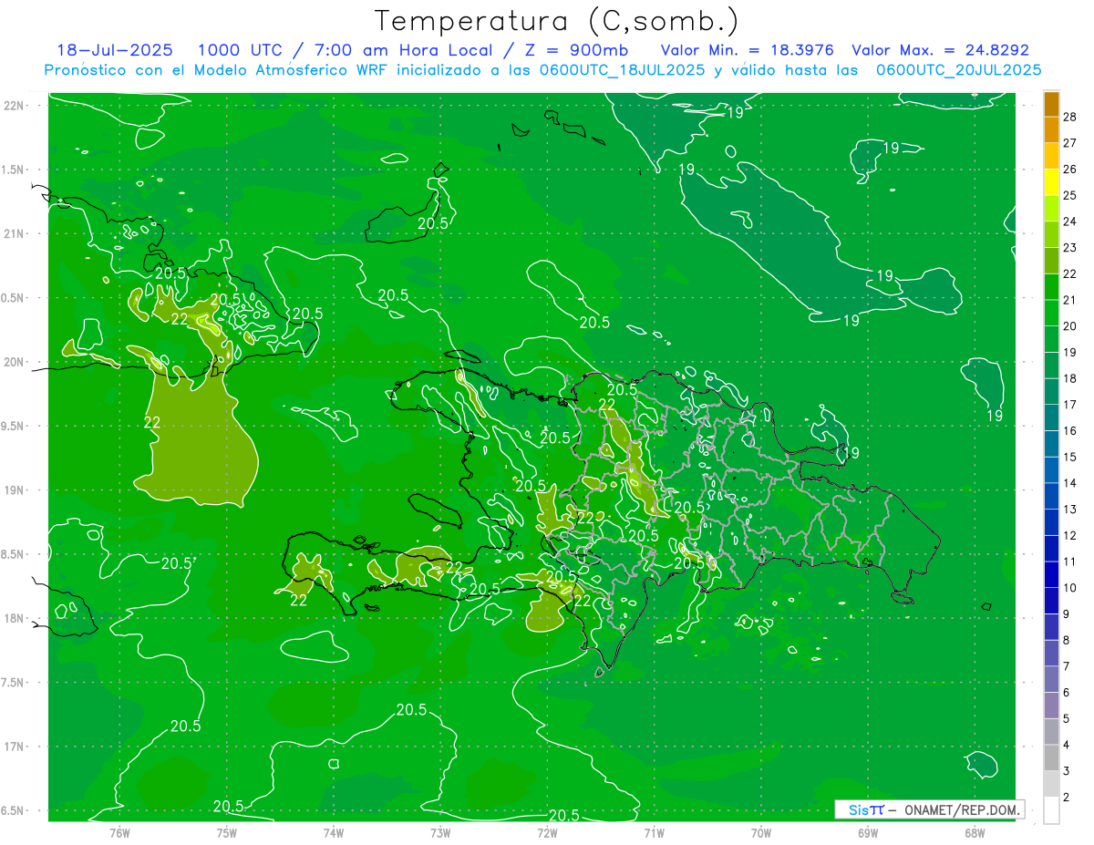Click the 'Pronóstico con el Modelo Atmósferico WRF' subtitle line
Viewport: 1094px width, 845px height.
(542, 70)
